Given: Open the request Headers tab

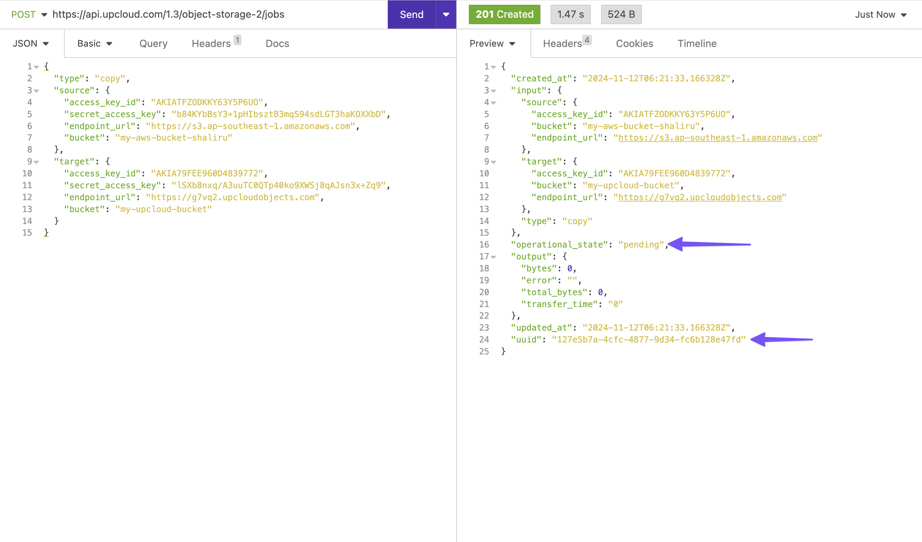Looking at the screenshot, I should click(216, 43).
